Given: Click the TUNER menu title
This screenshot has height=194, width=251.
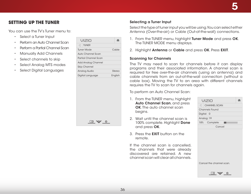Looking at the screenshot, I should pyautogui.click(x=87, y=45).
